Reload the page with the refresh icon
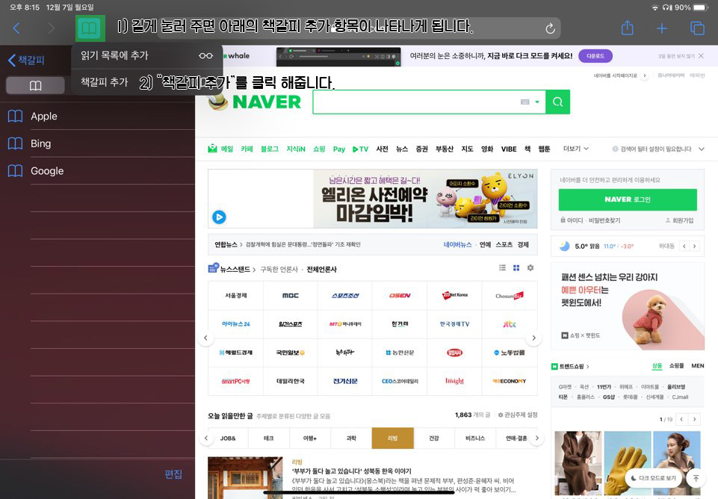Screen dimensions: 718x499 coord(550,29)
